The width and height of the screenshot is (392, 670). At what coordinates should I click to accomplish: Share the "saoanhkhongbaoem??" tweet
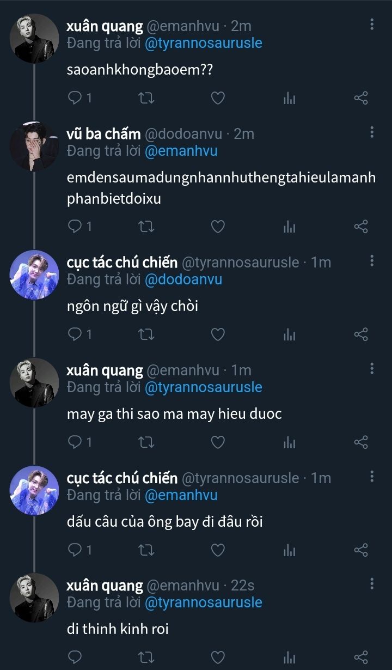[x=361, y=98]
